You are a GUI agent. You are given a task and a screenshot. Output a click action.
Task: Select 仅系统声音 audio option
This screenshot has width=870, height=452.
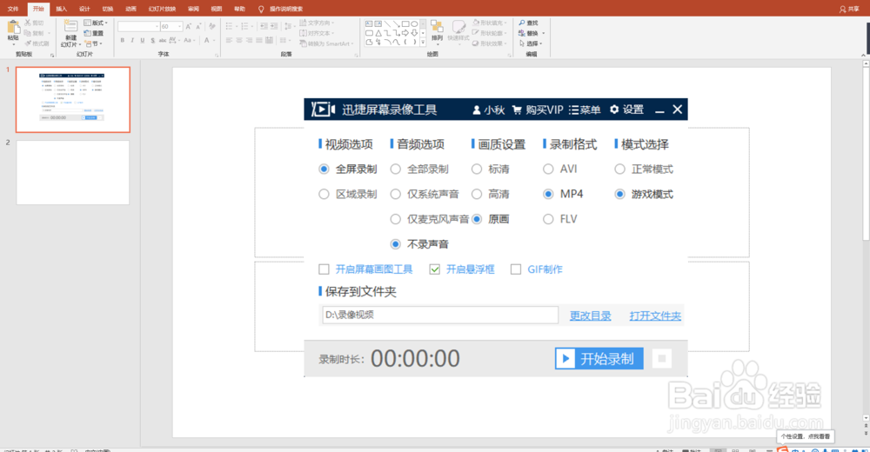[x=396, y=194]
